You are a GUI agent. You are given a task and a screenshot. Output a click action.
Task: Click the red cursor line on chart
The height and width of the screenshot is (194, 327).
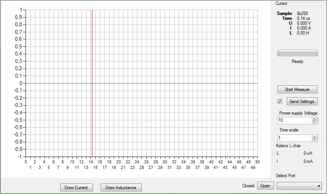coord(92,83)
